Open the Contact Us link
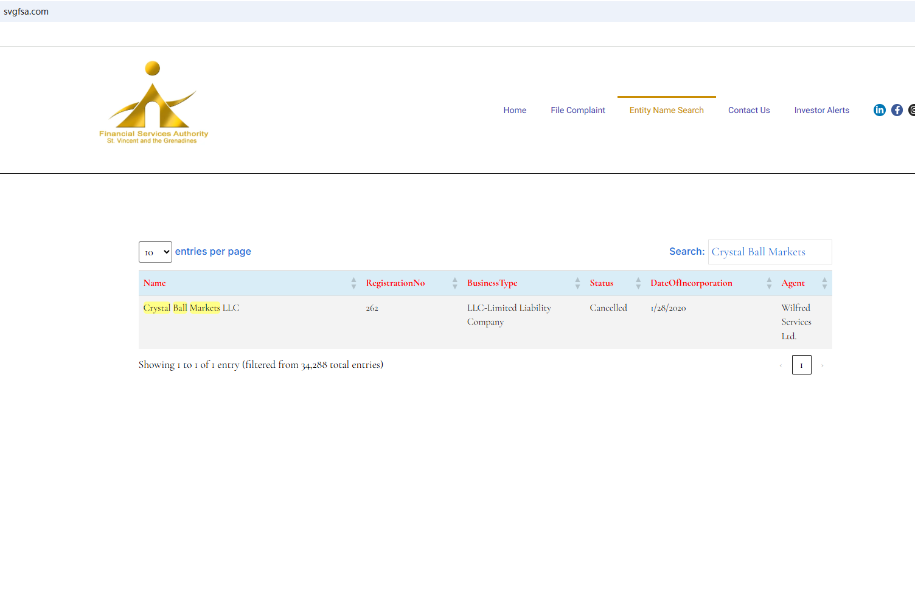The image size is (915, 597). [x=749, y=110]
